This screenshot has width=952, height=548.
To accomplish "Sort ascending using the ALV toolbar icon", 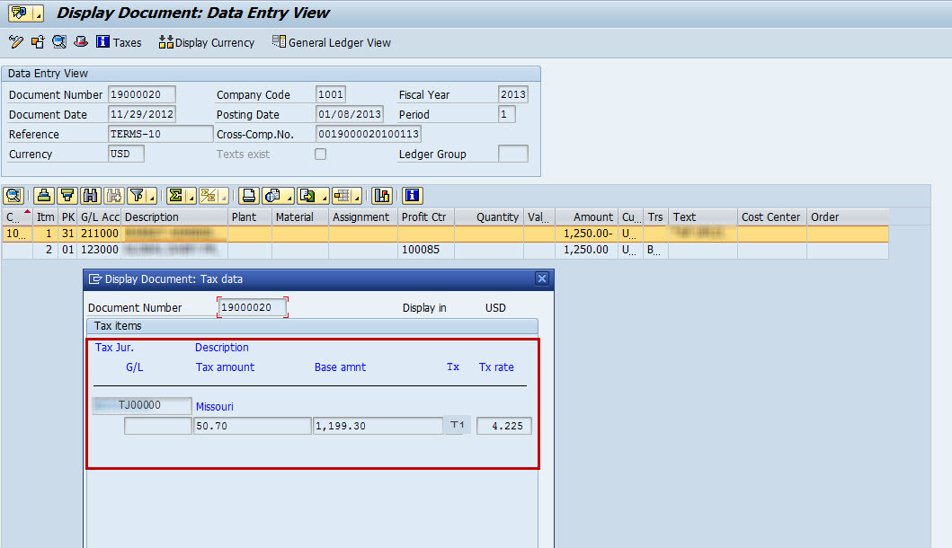I will (x=44, y=195).
